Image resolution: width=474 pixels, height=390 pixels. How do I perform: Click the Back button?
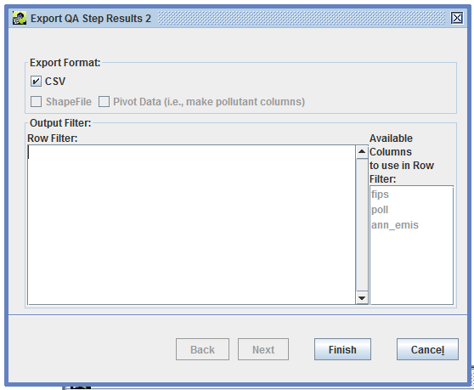tap(202, 349)
